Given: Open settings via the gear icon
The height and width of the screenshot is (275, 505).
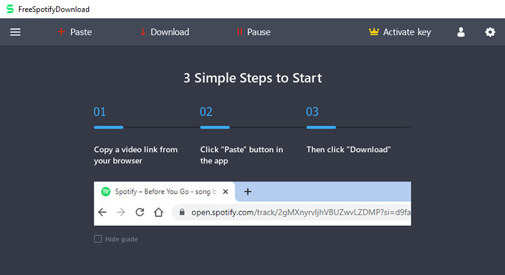Looking at the screenshot, I should click(x=490, y=32).
